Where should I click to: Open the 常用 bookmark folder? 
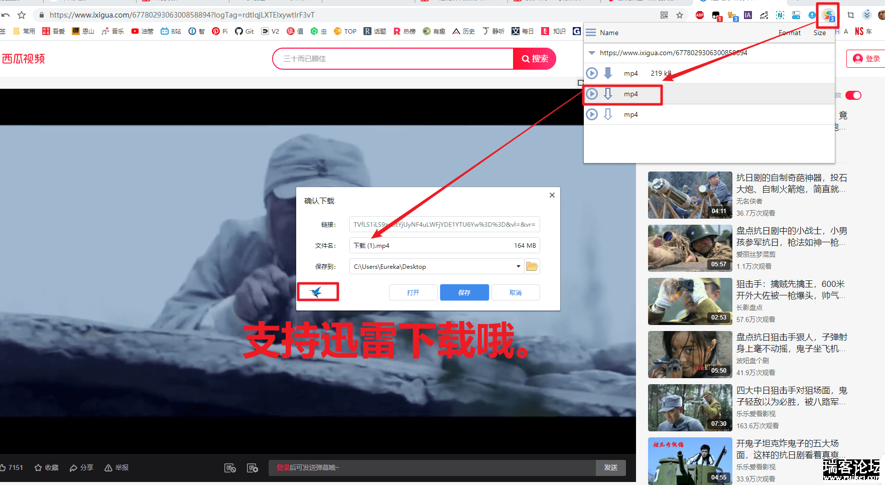click(24, 31)
